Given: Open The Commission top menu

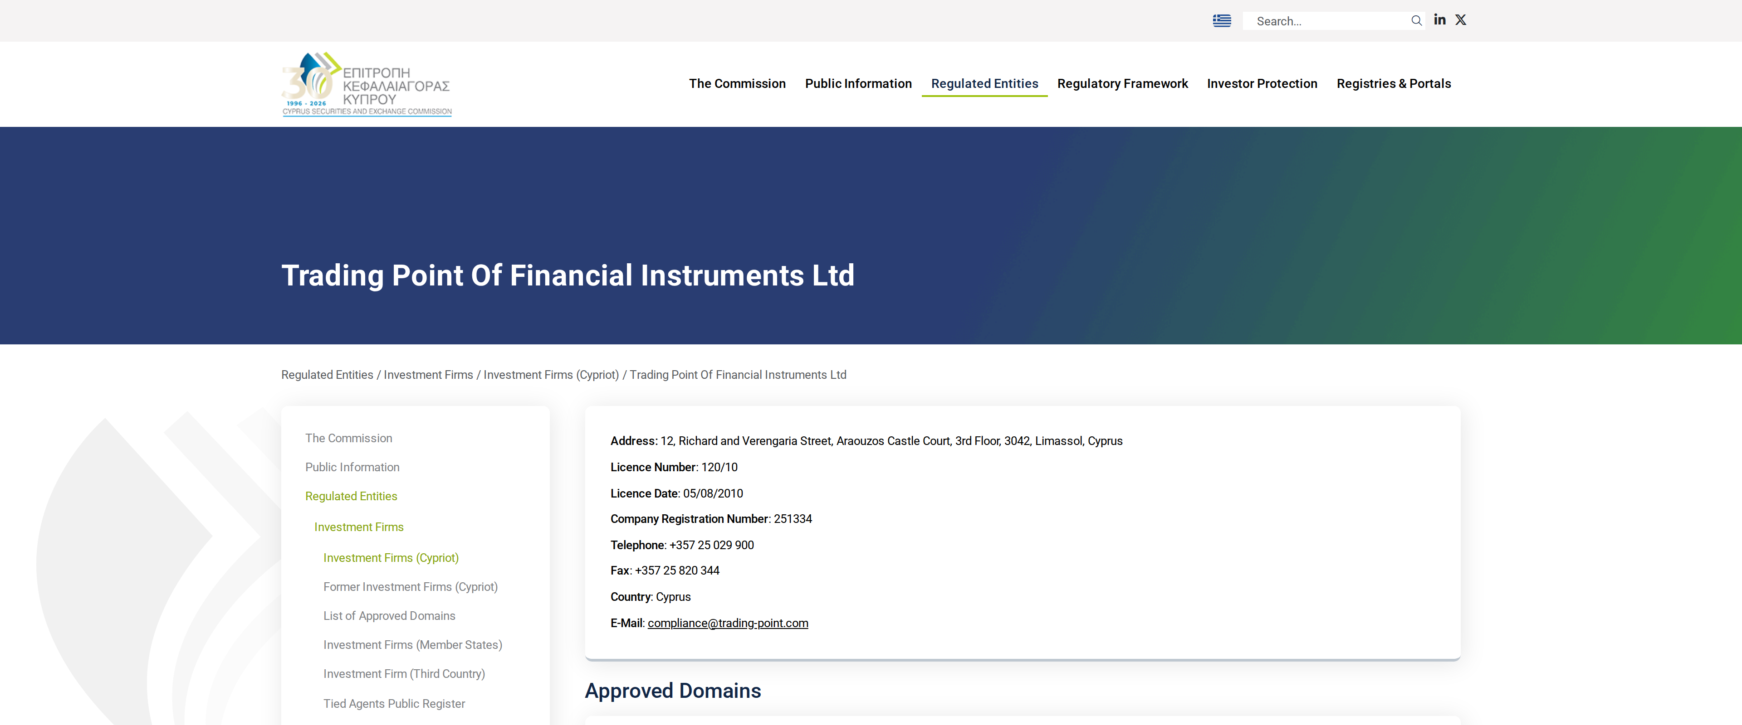Looking at the screenshot, I should coord(737,84).
